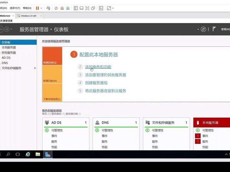The height and width of the screenshot is (172, 230).
Task: Go back in Server Manager navigation
Action: (x=1, y=29)
